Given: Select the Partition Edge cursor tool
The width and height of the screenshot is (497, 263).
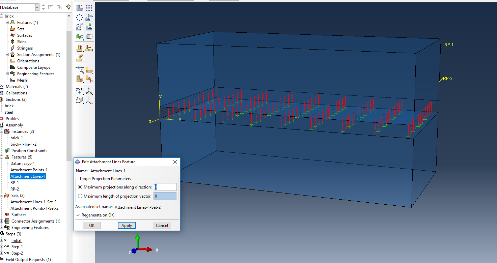Looking at the screenshot, I should [80, 70].
